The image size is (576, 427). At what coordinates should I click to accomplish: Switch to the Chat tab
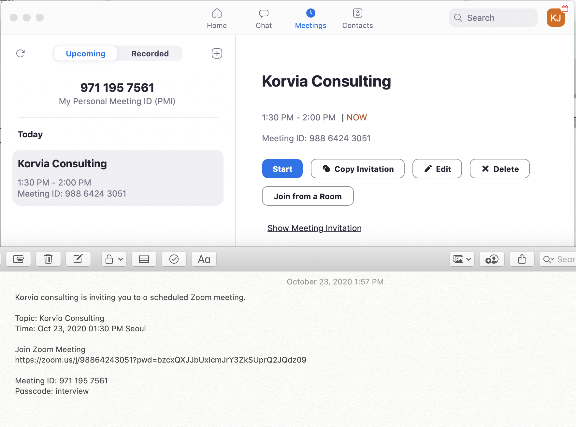tap(264, 19)
